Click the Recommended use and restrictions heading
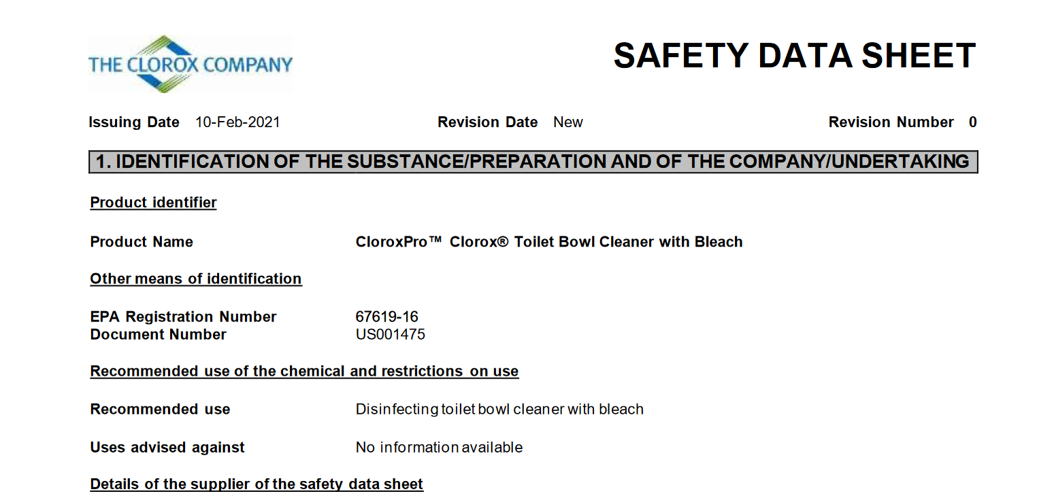 pyautogui.click(x=304, y=371)
